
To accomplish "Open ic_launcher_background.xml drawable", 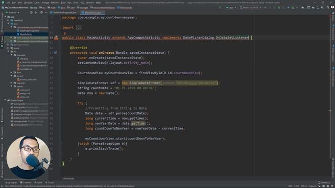I will (31, 62).
